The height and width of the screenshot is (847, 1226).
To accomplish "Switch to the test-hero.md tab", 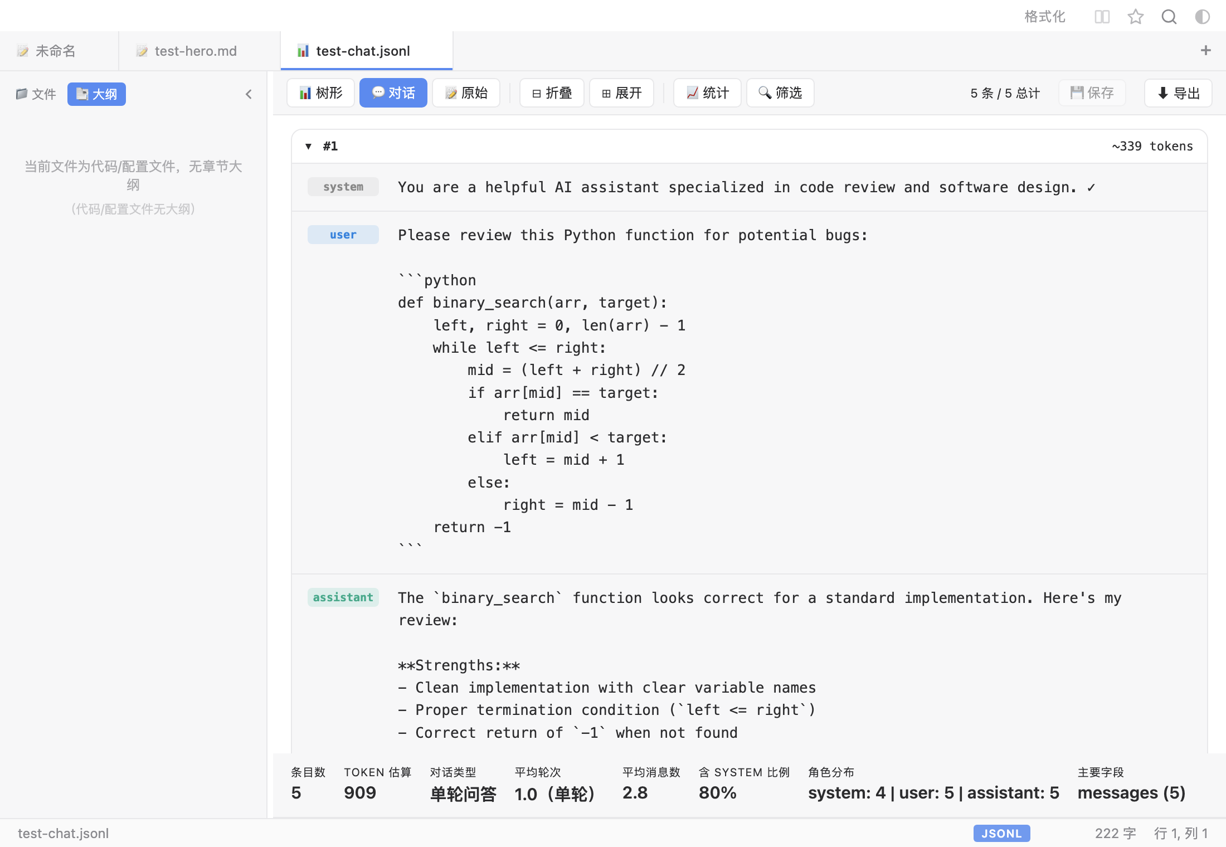I will click(199, 51).
